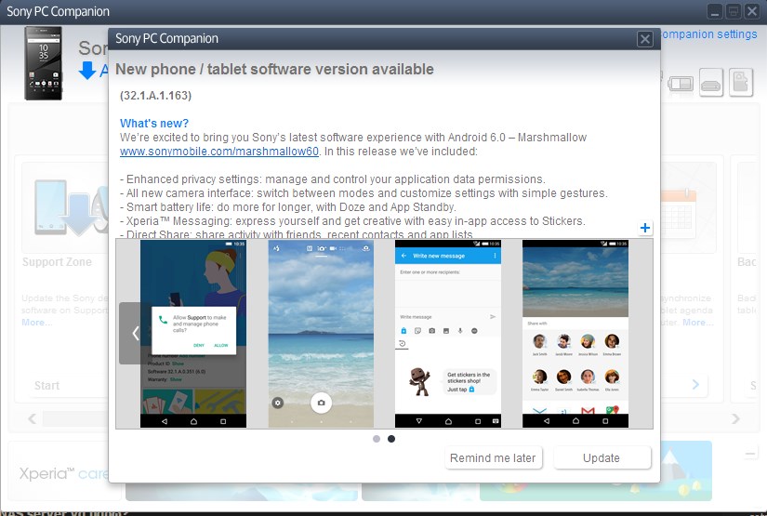View the Write new message screenshot
Screen dimensions: 767x516
point(448,333)
